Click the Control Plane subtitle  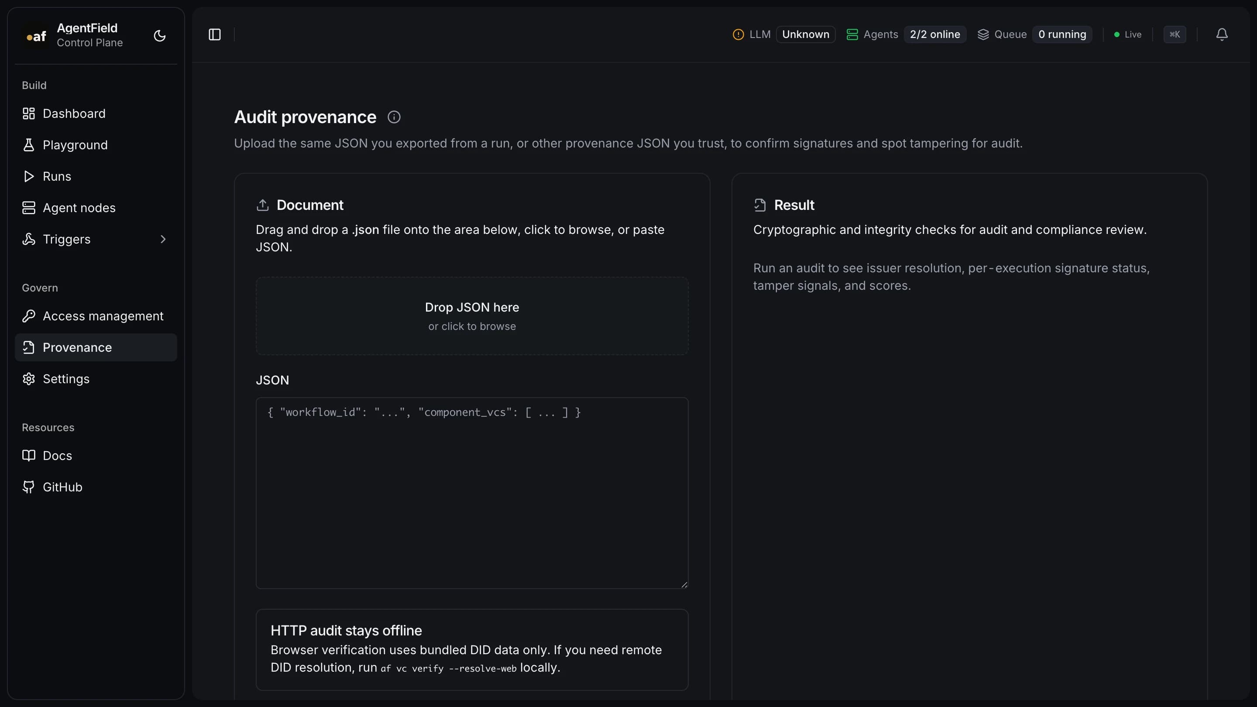[x=90, y=43]
